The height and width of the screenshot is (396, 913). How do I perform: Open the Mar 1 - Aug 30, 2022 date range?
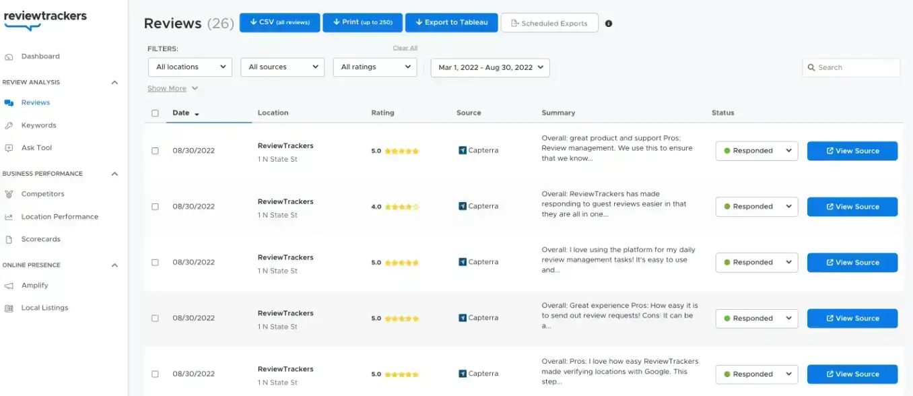490,67
